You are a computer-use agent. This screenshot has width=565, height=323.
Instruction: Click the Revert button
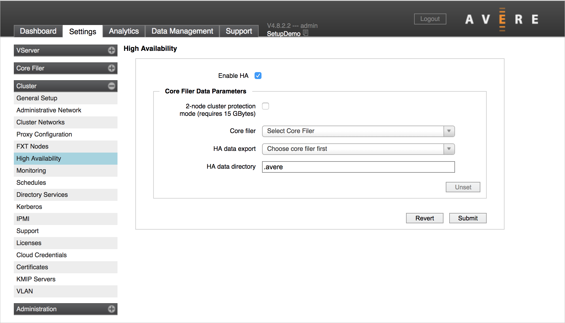pos(424,218)
